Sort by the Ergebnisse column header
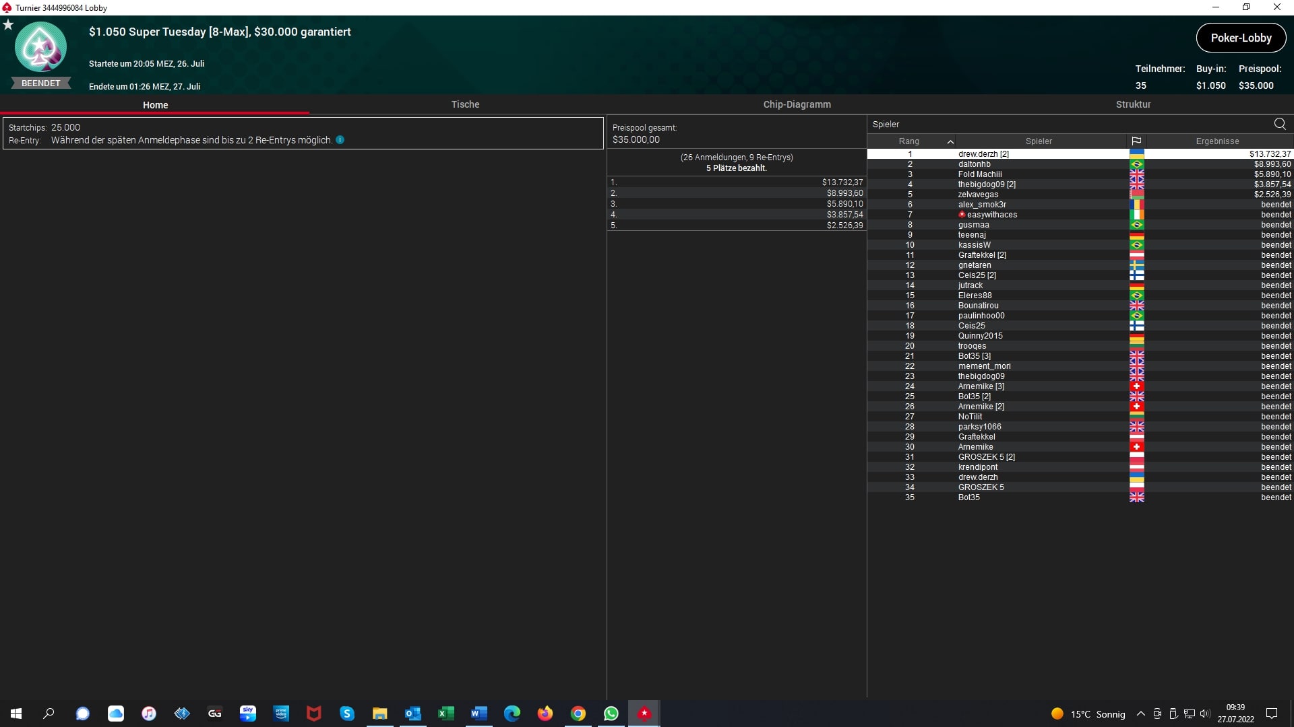Image resolution: width=1294 pixels, height=727 pixels. [1217, 141]
